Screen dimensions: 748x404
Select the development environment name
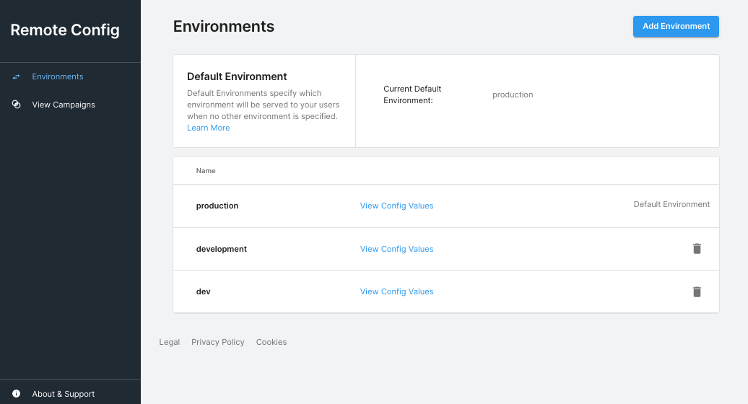tap(222, 249)
